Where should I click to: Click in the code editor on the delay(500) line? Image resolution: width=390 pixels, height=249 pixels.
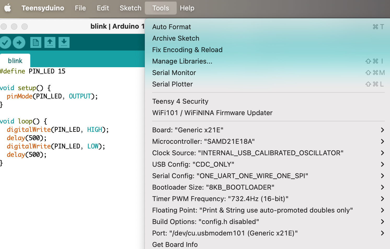27,138
